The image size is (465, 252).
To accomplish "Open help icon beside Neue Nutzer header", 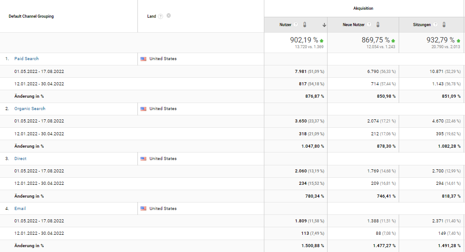I will pyautogui.click(x=369, y=25).
